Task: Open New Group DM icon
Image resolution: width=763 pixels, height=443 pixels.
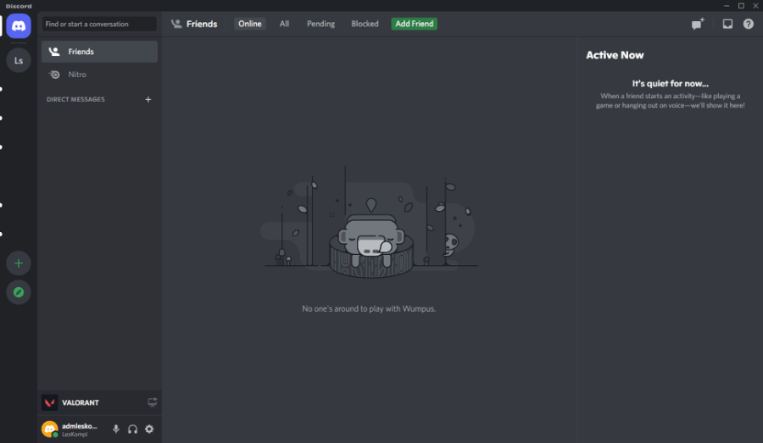Action: click(x=698, y=24)
